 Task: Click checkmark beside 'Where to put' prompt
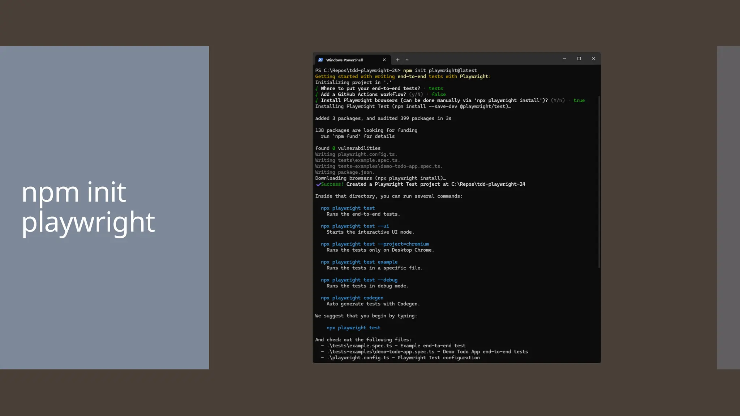tap(317, 88)
